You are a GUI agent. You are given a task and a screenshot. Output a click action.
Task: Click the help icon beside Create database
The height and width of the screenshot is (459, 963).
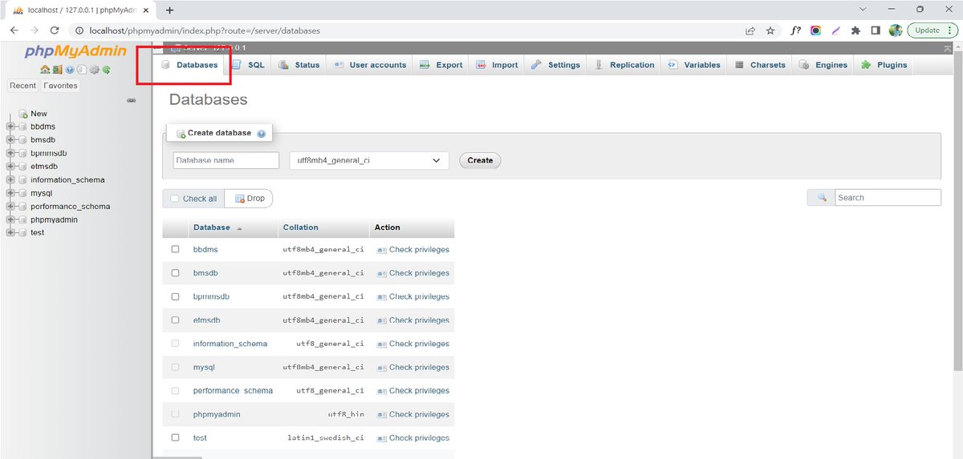(x=261, y=134)
